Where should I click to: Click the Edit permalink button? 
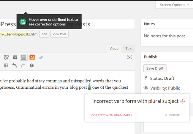(44, 34)
